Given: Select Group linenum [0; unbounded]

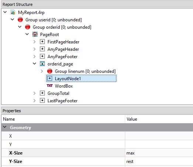Looking at the screenshot, I should click(x=85, y=71).
